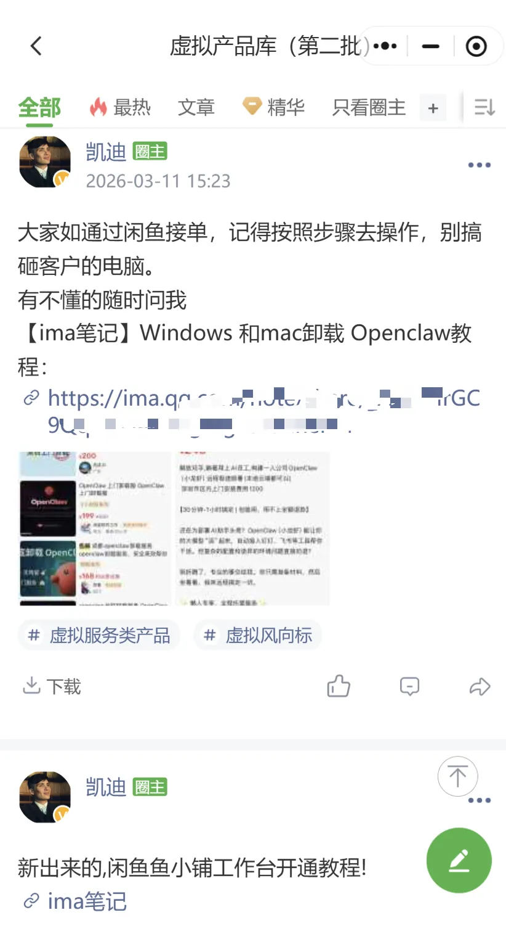Add a tab with the plus button
506x952 pixels.
click(433, 109)
